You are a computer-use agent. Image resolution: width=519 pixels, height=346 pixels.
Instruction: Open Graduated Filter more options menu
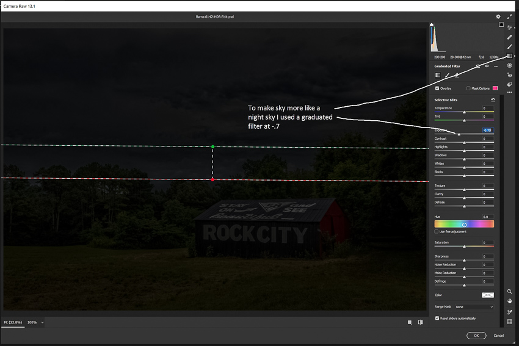click(x=496, y=66)
